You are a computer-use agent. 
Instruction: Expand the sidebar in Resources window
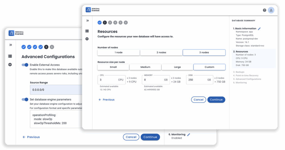(87, 21)
